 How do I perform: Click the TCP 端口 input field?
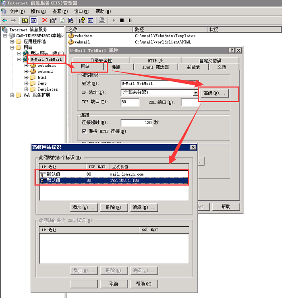(x=130, y=102)
